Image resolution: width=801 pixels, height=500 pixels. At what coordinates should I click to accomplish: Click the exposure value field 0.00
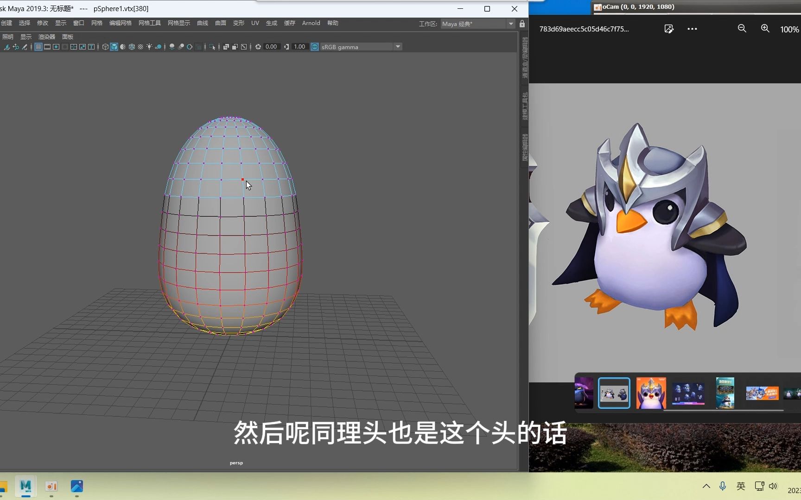click(272, 47)
